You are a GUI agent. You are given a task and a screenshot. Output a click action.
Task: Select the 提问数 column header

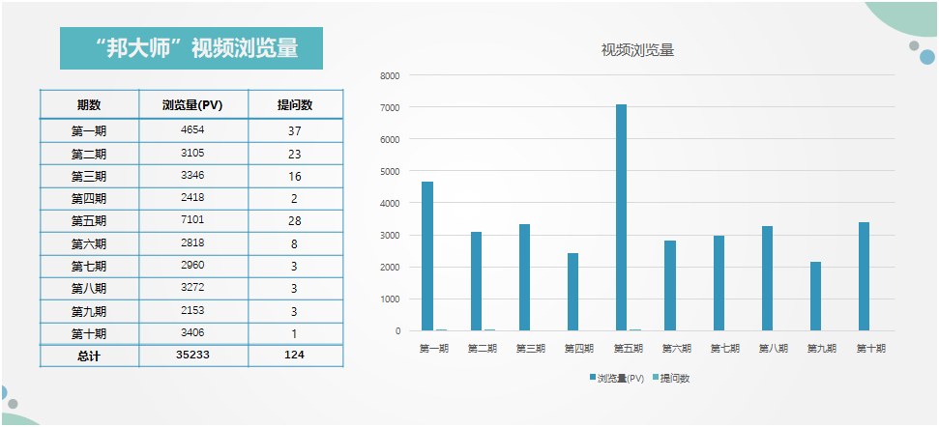(294, 105)
